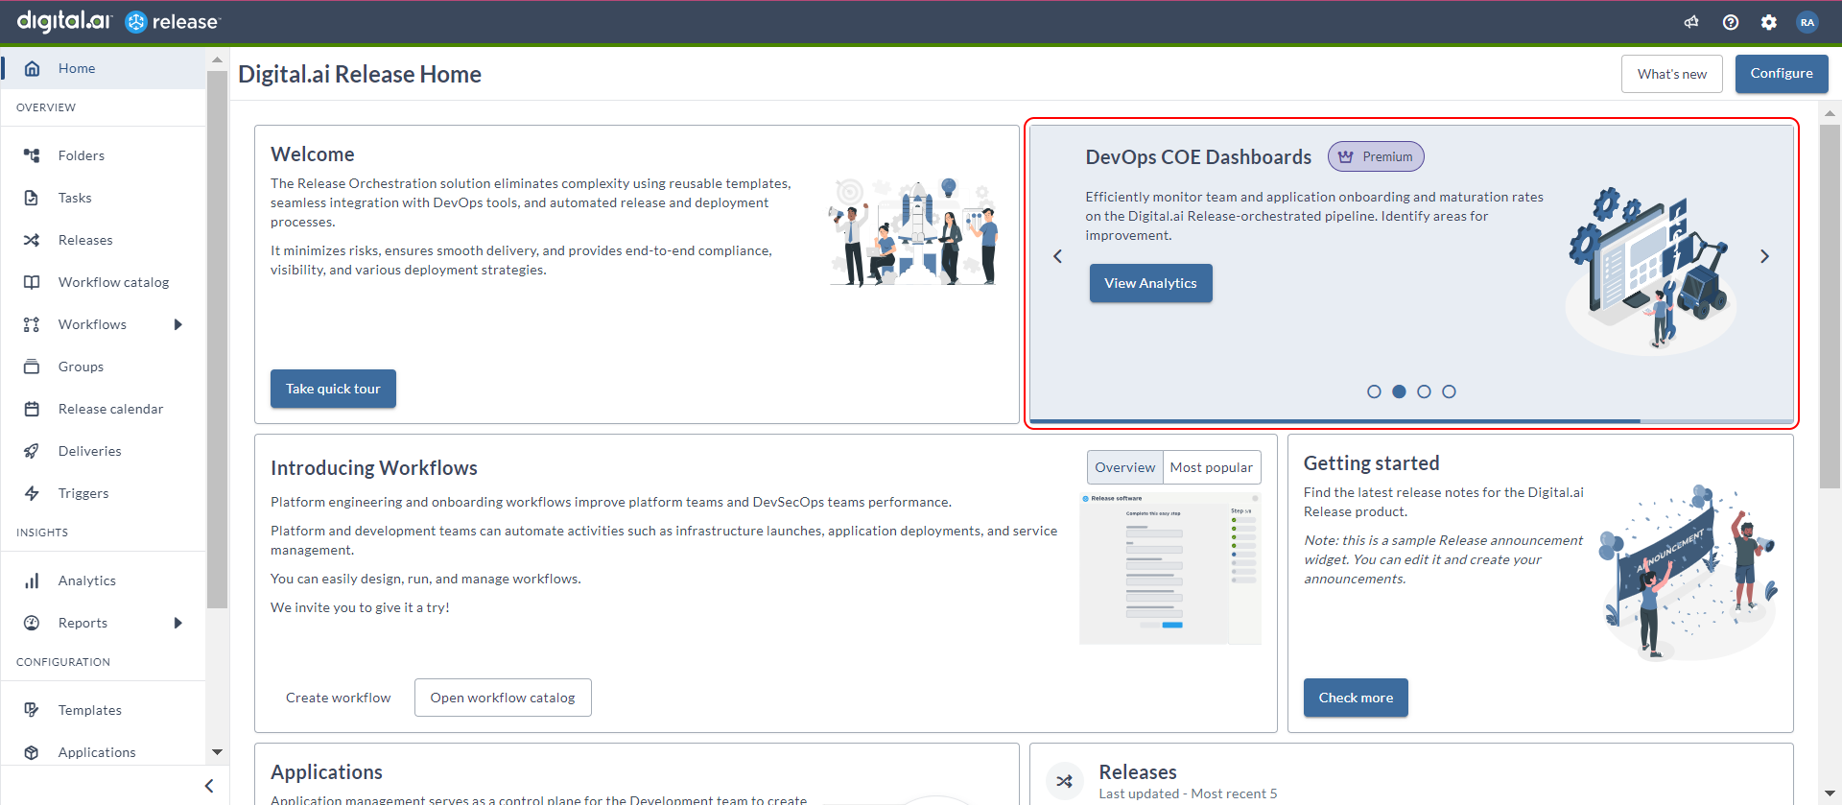
Task: Click the main page scroll down arrow
Action: tap(1830, 793)
